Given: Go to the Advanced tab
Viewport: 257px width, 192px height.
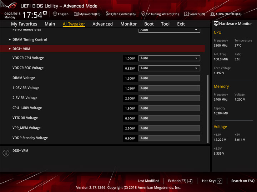Looking at the screenshot, I should [102, 24].
